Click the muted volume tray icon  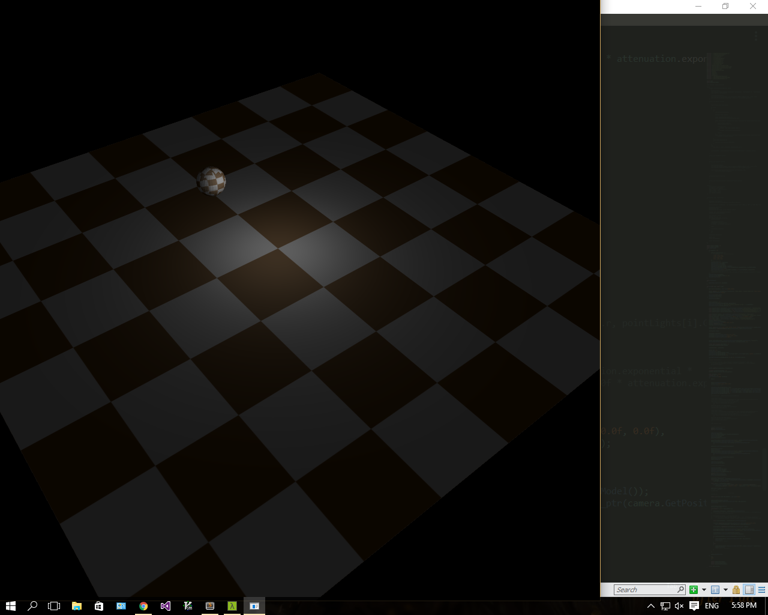679,606
